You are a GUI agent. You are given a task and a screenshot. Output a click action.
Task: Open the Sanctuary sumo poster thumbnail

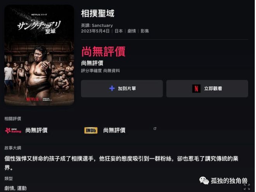pyautogui.click(x=39, y=55)
